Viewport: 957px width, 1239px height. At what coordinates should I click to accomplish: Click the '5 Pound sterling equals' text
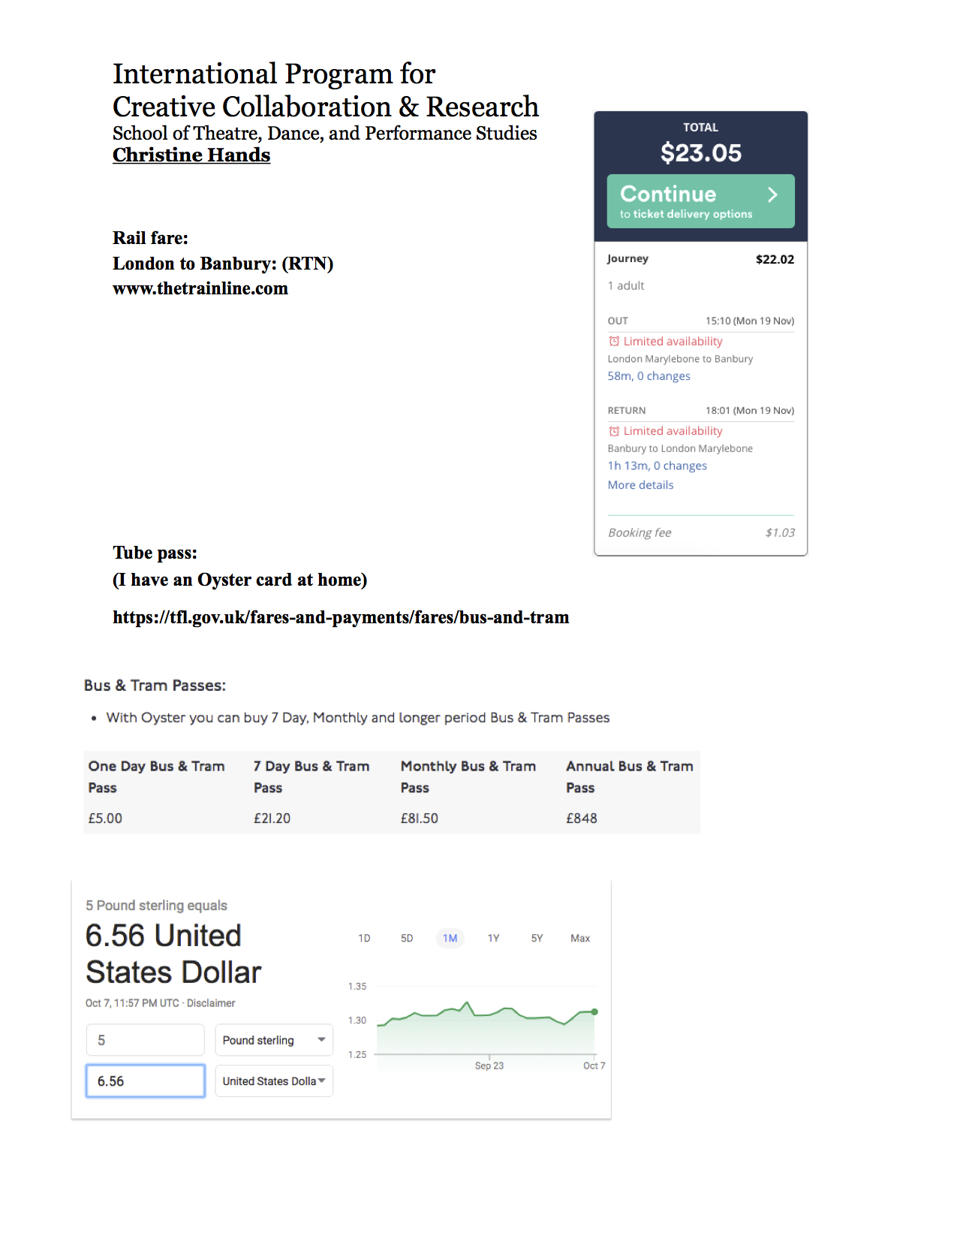(x=156, y=906)
